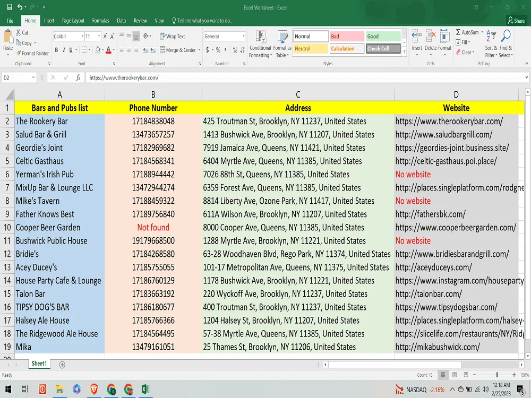This screenshot has width=531, height=398.
Task: Increase font size with the larger A icon
Action: 105,36
